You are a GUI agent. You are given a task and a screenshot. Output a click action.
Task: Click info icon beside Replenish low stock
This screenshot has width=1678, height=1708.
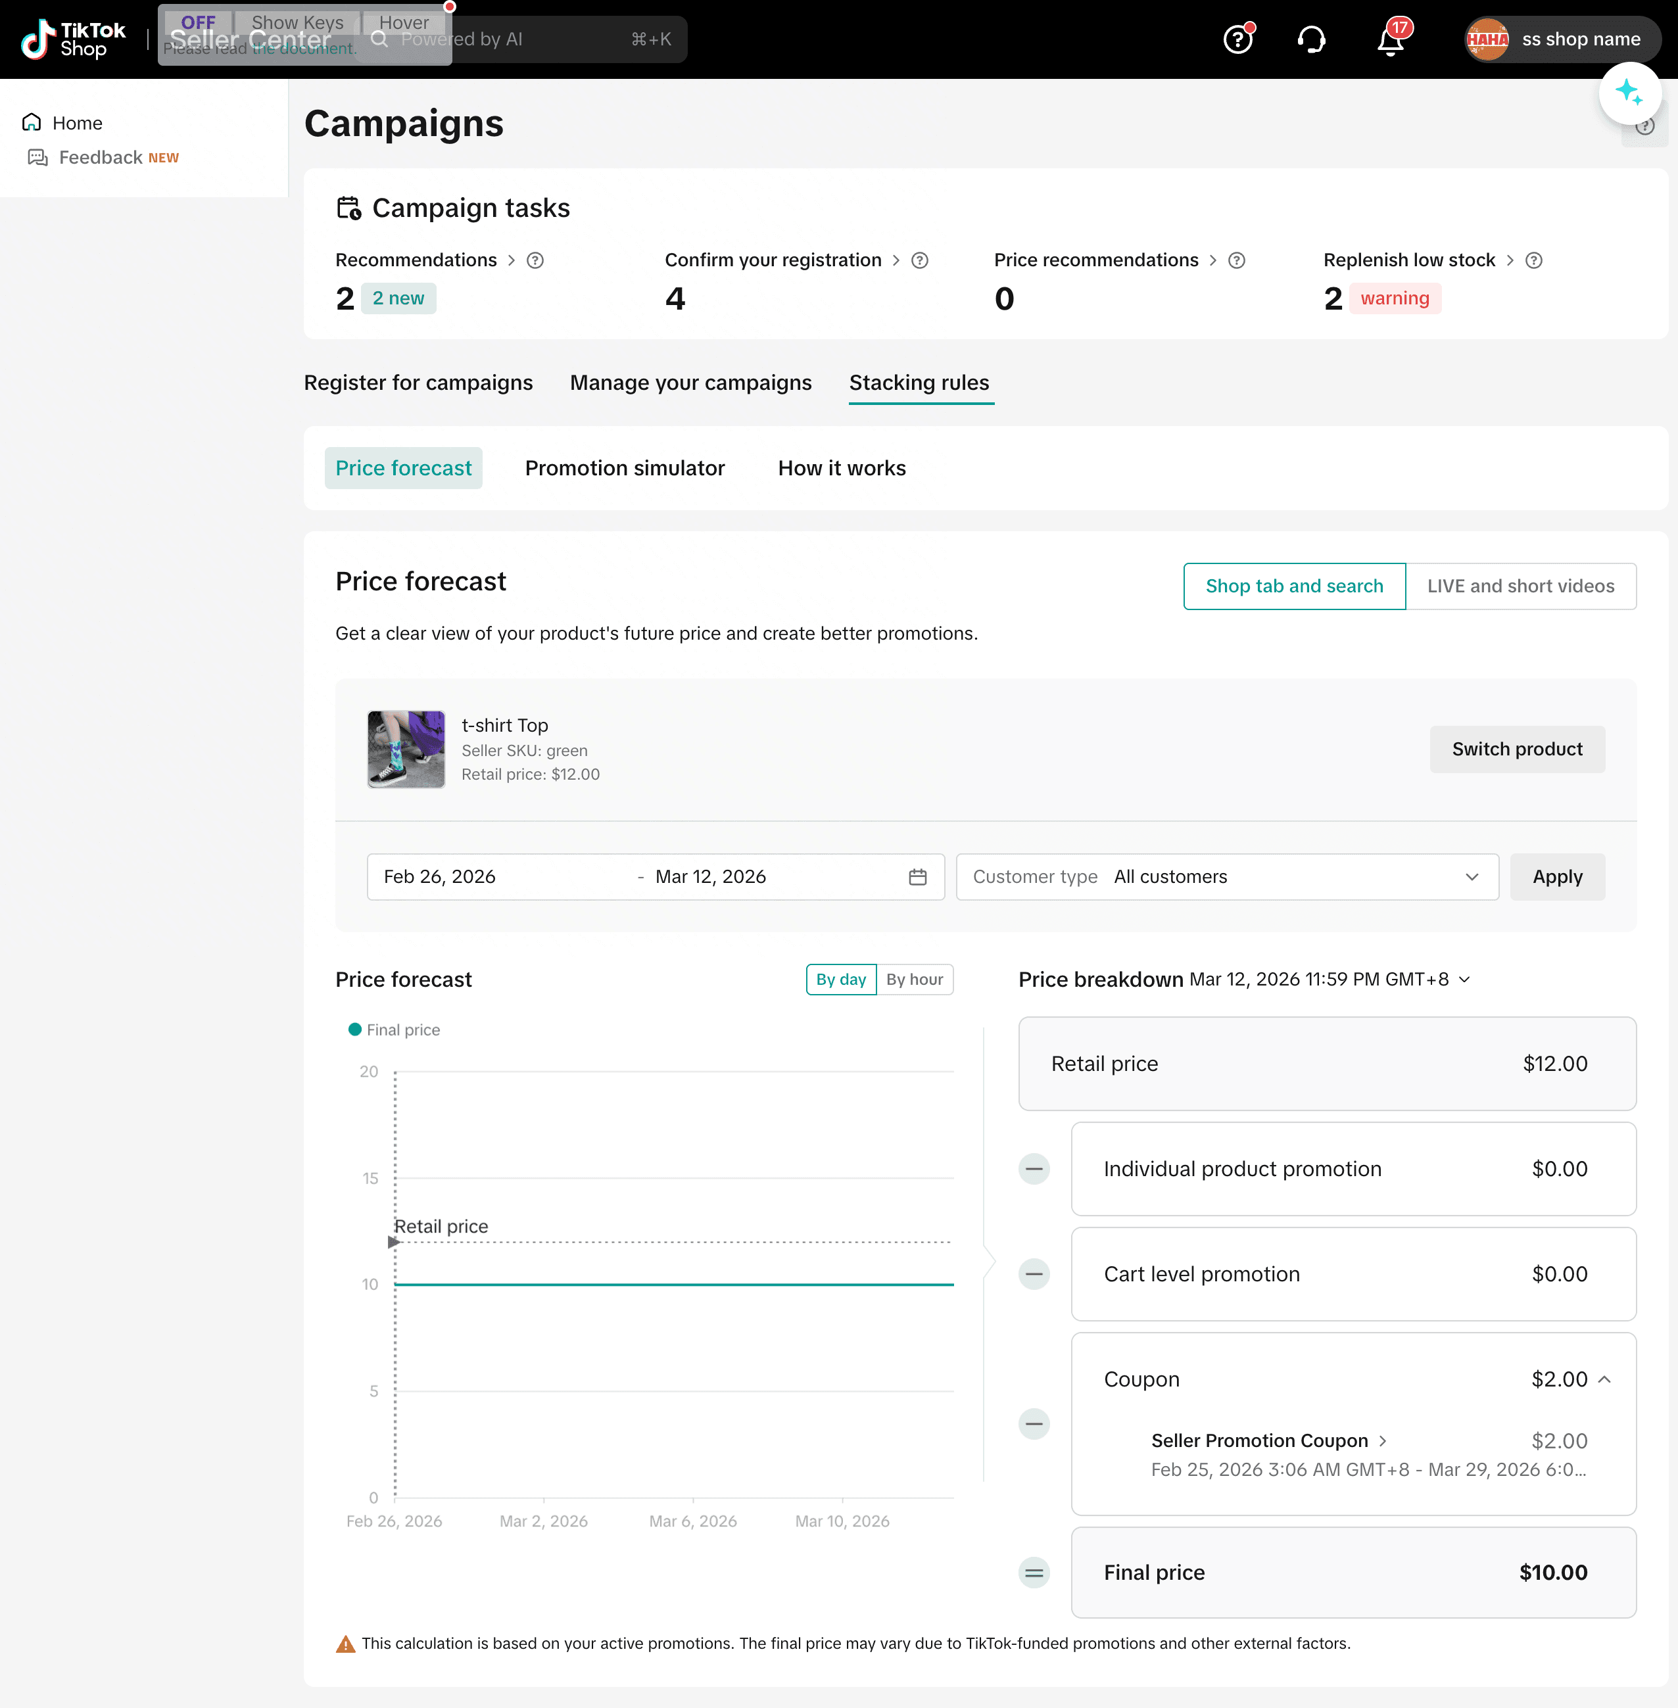pos(1533,260)
